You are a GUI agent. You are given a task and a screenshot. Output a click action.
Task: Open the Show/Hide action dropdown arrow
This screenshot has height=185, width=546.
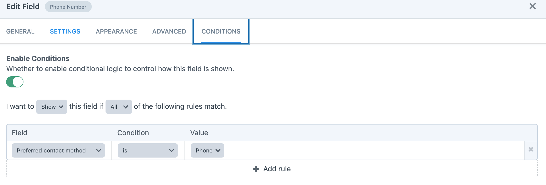point(61,107)
